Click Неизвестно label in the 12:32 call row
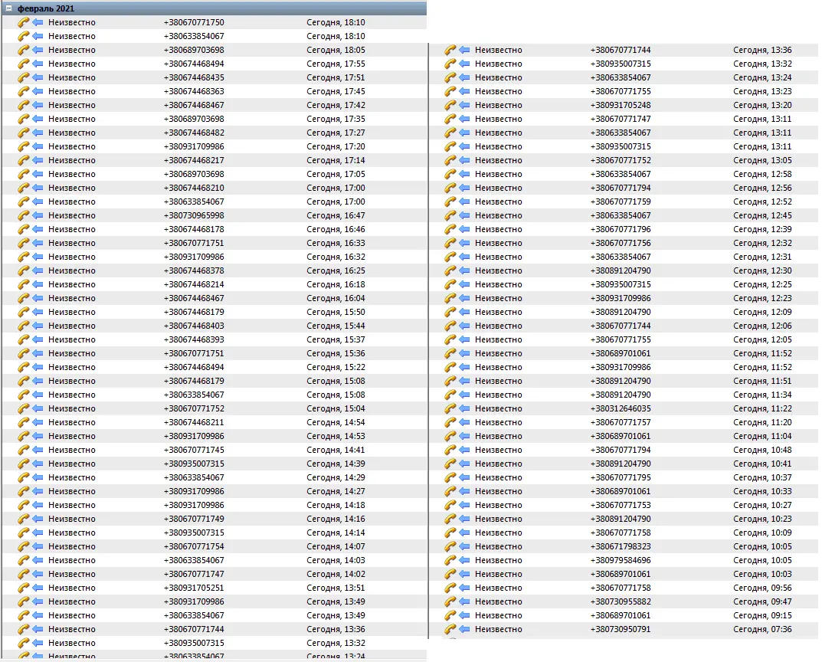 (x=499, y=243)
